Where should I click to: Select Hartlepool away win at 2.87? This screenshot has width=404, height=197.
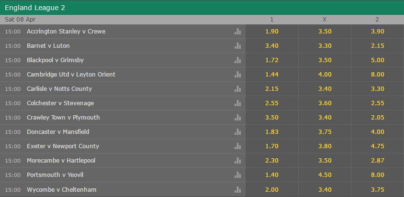point(378,161)
